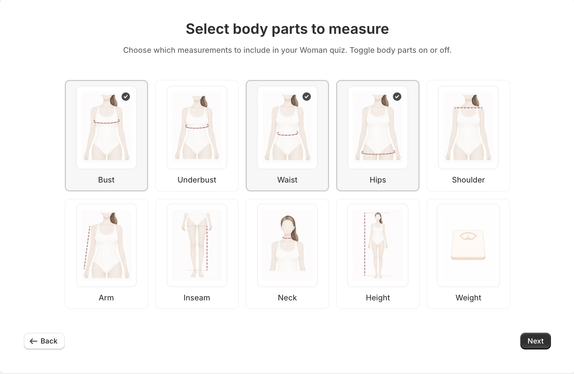Enable the Height measurement card

(x=377, y=254)
